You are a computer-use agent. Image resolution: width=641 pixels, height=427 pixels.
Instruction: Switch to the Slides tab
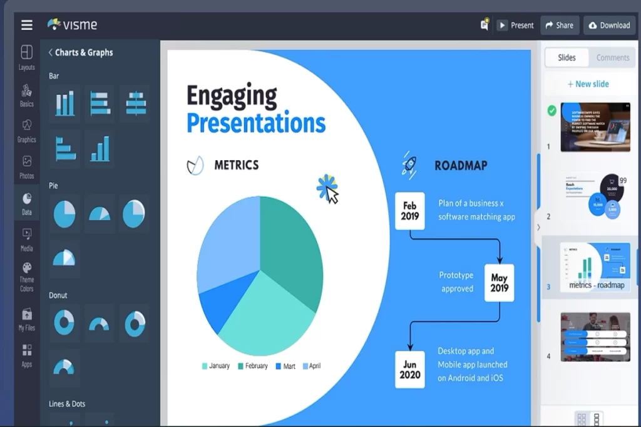(x=567, y=58)
